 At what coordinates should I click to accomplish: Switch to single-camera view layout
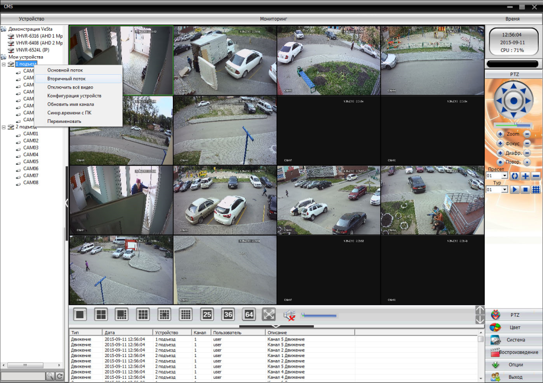(x=80, y=314)
